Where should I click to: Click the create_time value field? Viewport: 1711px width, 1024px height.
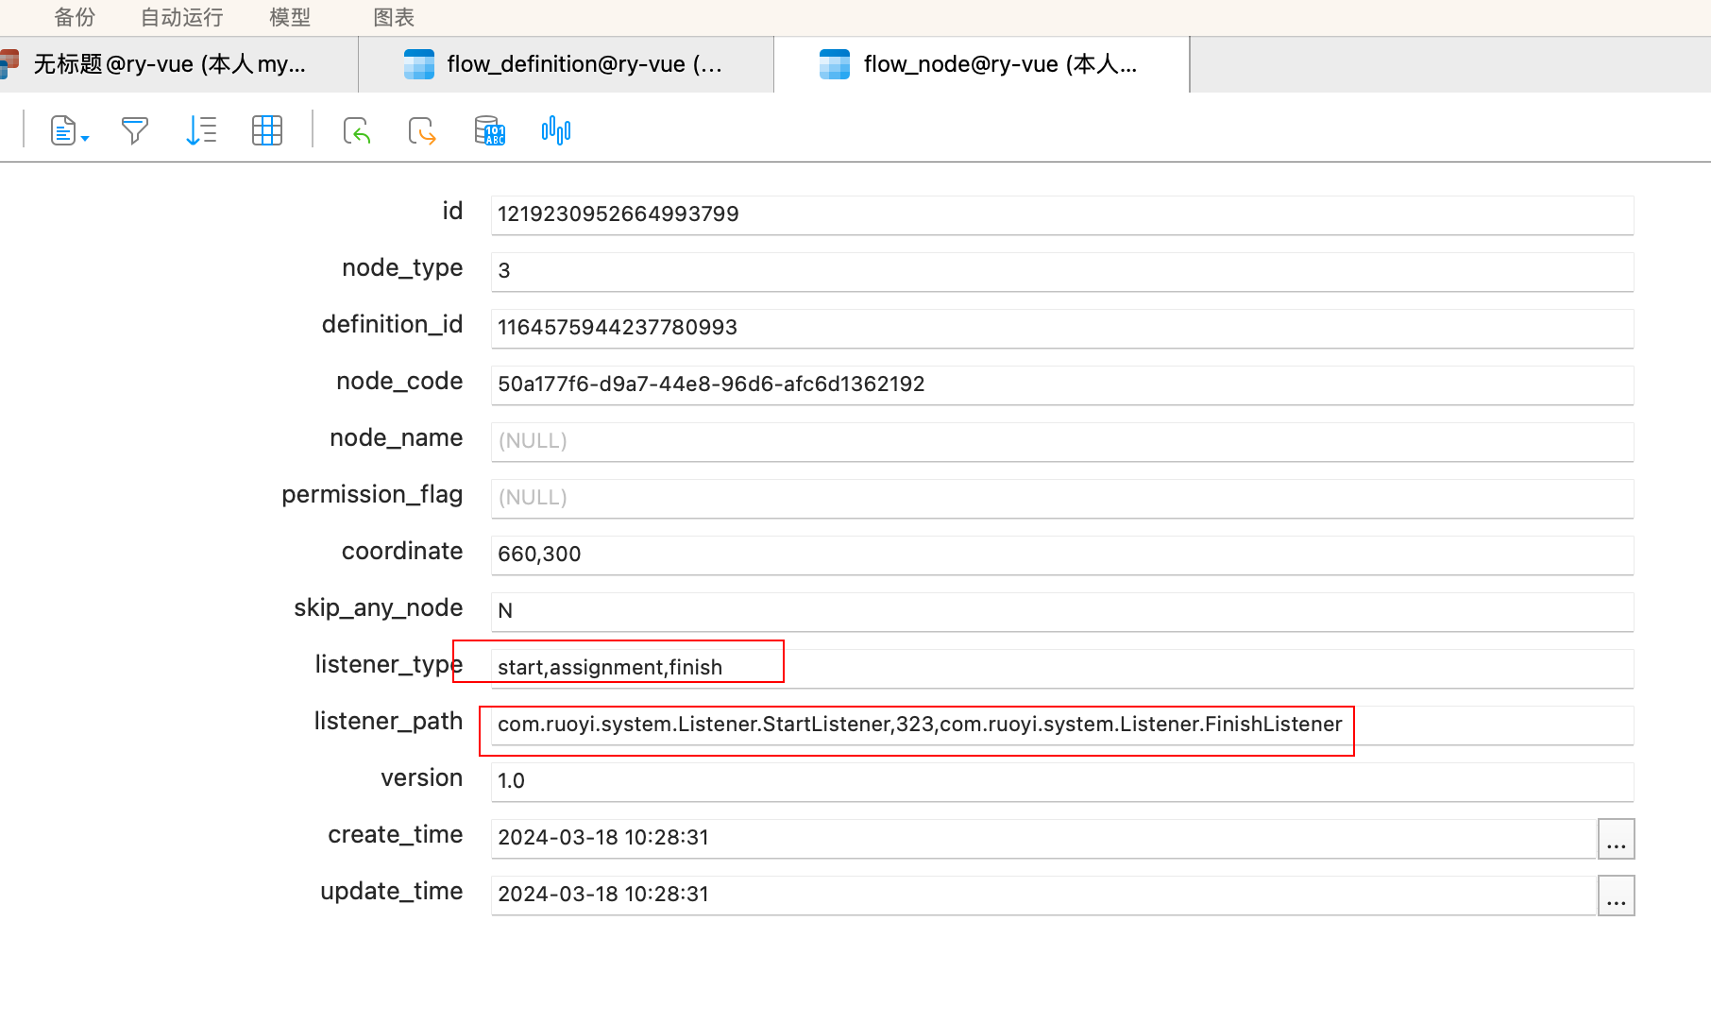(x=1043, y=838)
